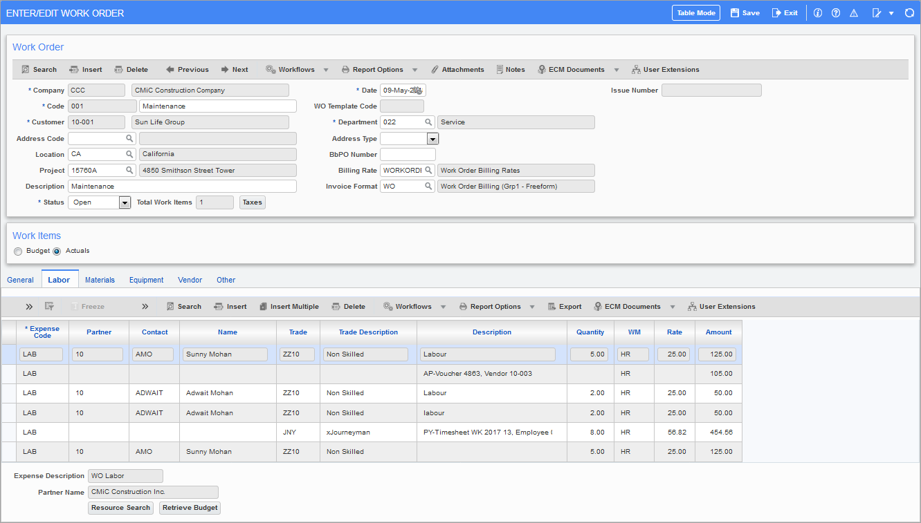The width and height of the screenshot is (921, 523).
Task: Select the Budget radio button
Action: click(x=18, y=251)
